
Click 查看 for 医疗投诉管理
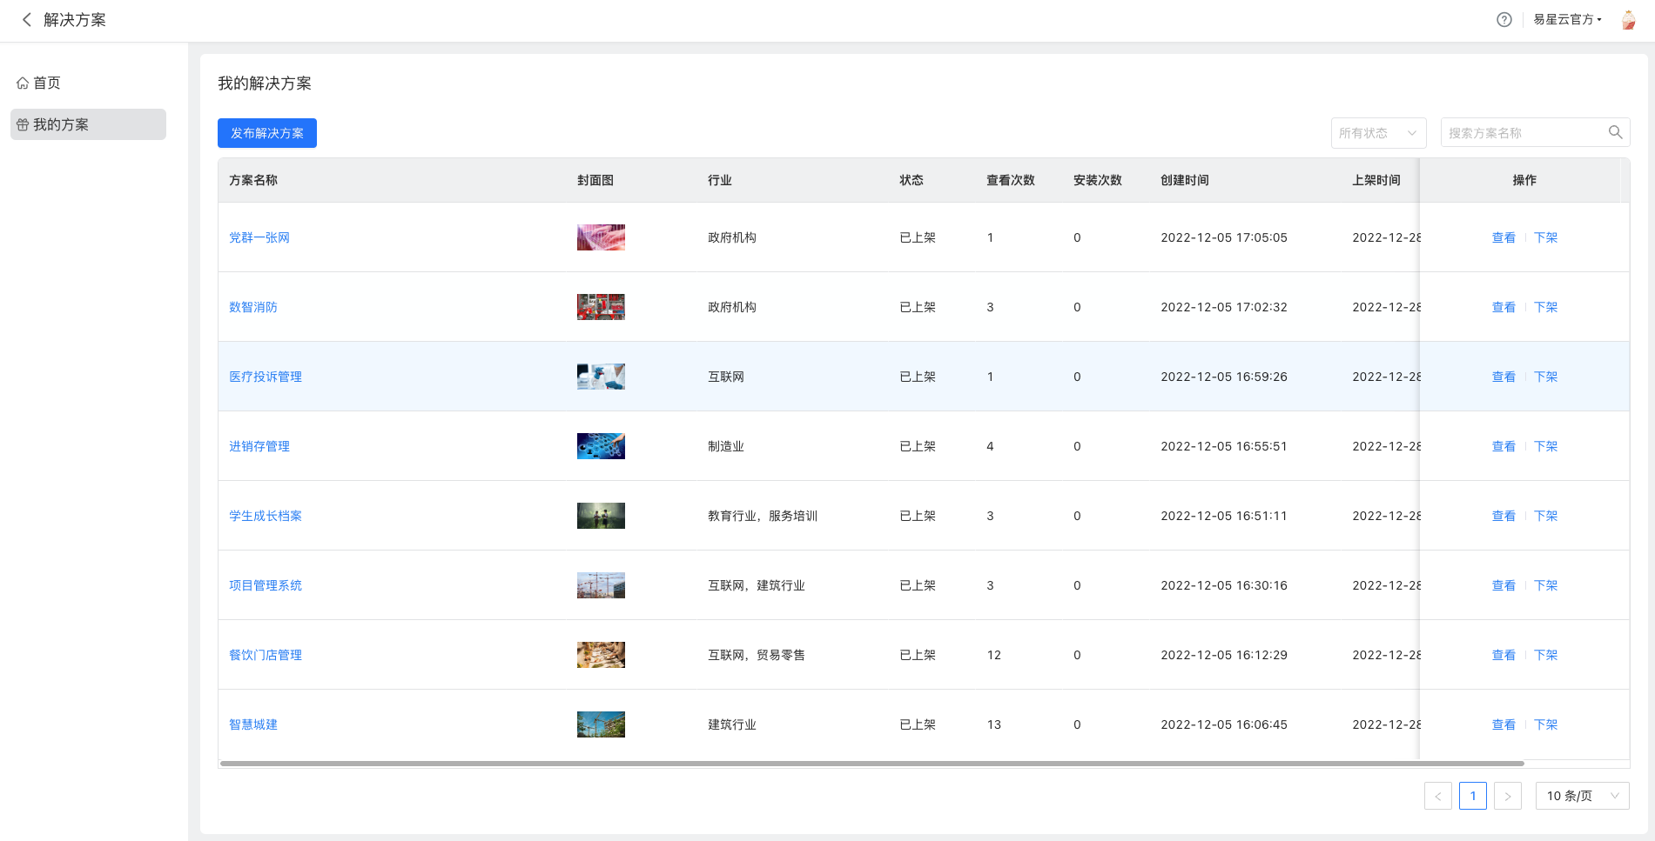[x=1504, y=377]
